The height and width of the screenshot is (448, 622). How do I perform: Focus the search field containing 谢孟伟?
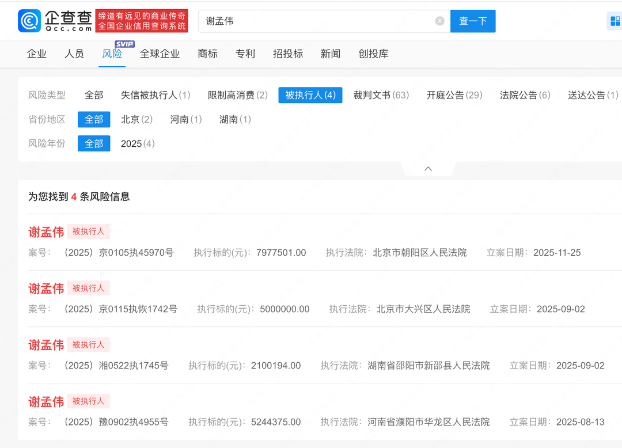click(317, 21)
